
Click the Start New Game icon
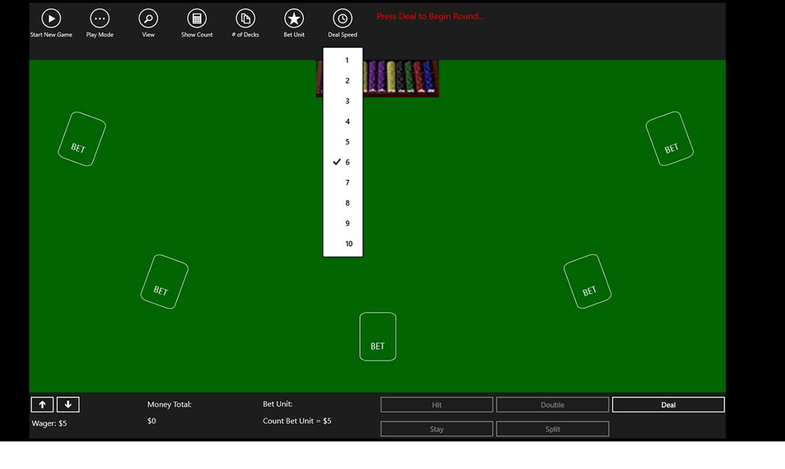tap(51, 19)
